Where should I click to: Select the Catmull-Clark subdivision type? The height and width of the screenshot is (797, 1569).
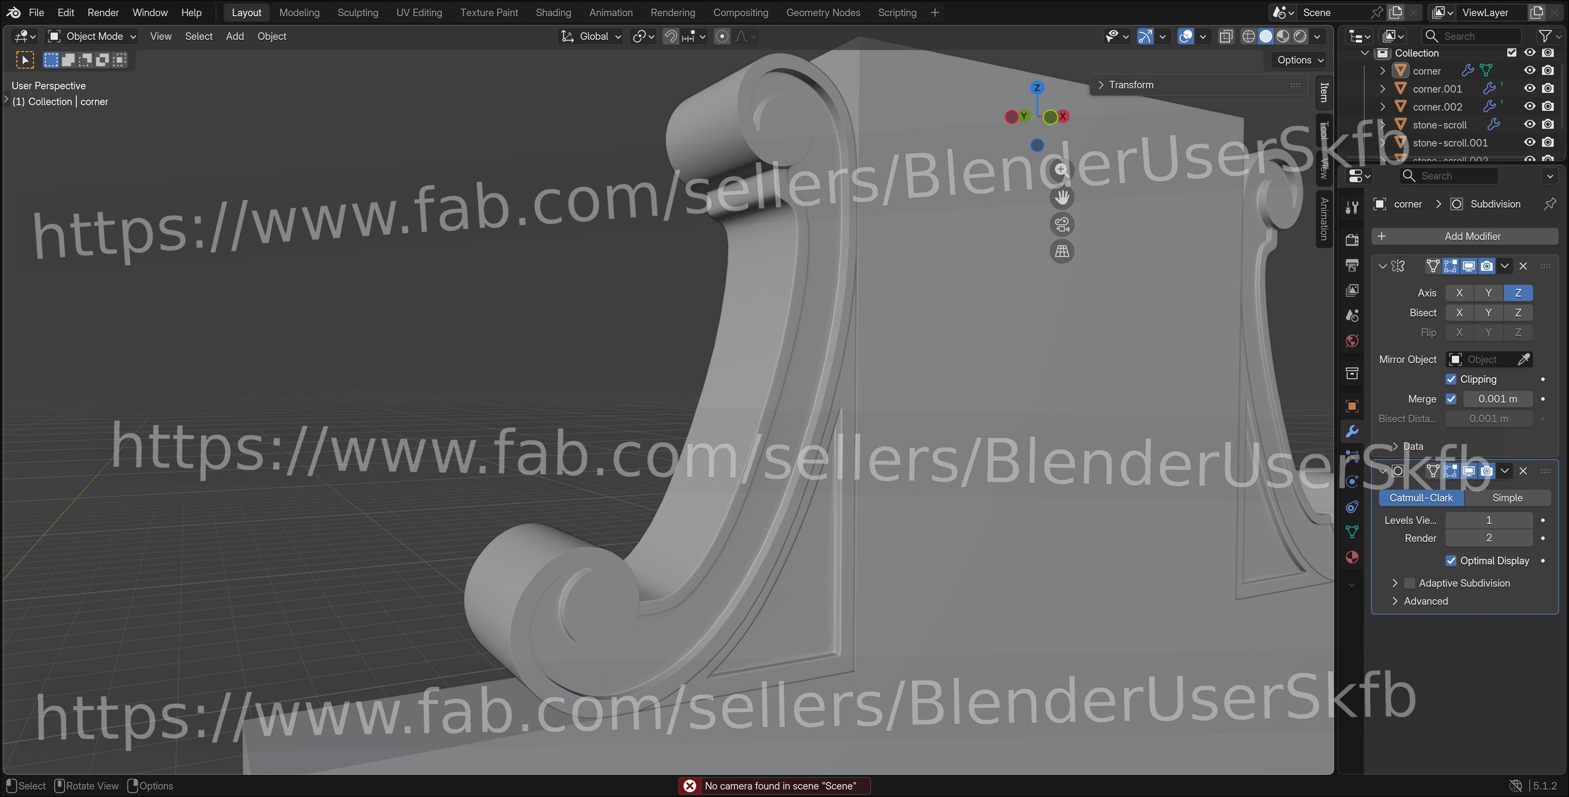(1421, 498)
